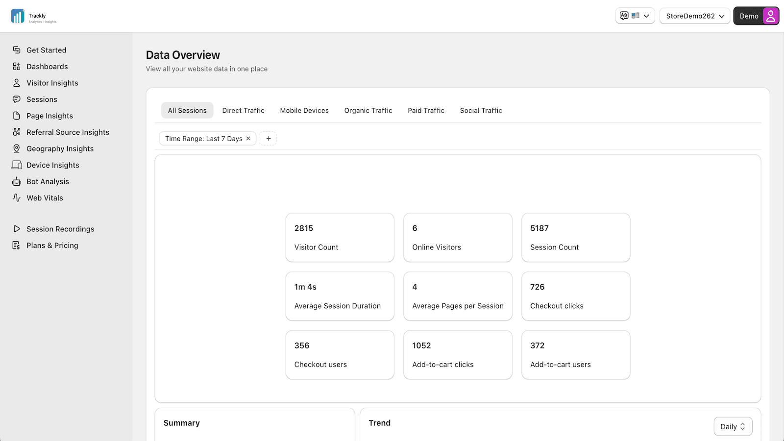This screenshot has height=441, width=784.
Task: Open the Daily trend interval dropdown
Action: (733, 427)
